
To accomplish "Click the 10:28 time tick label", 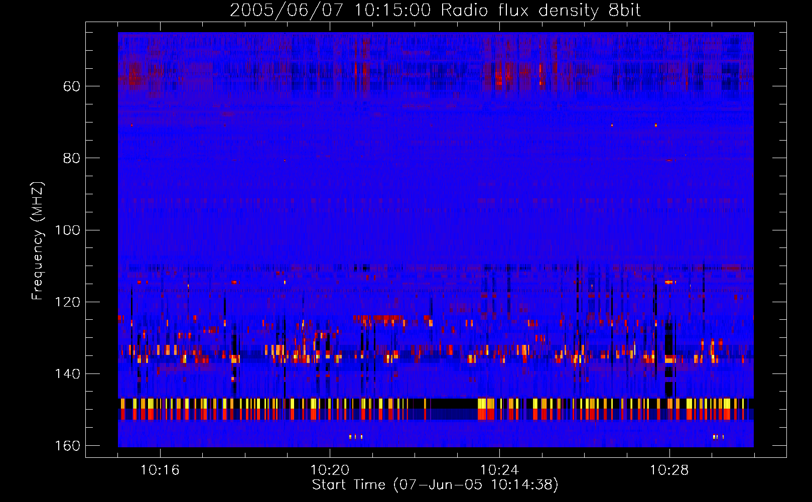I will pos(669,470).
